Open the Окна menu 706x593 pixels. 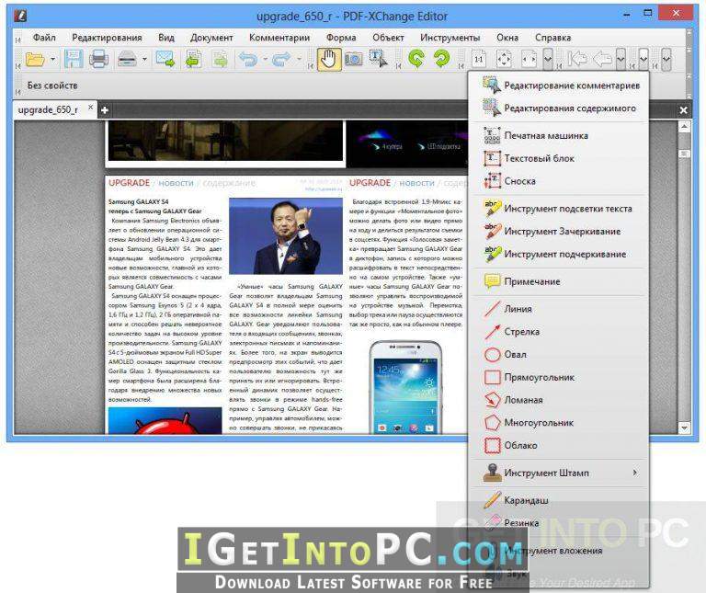coord(507,38)
